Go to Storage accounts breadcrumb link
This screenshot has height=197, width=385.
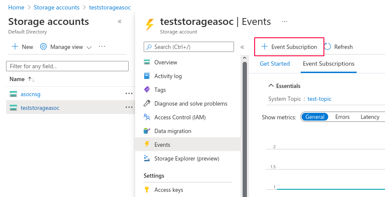click(56, 7)
